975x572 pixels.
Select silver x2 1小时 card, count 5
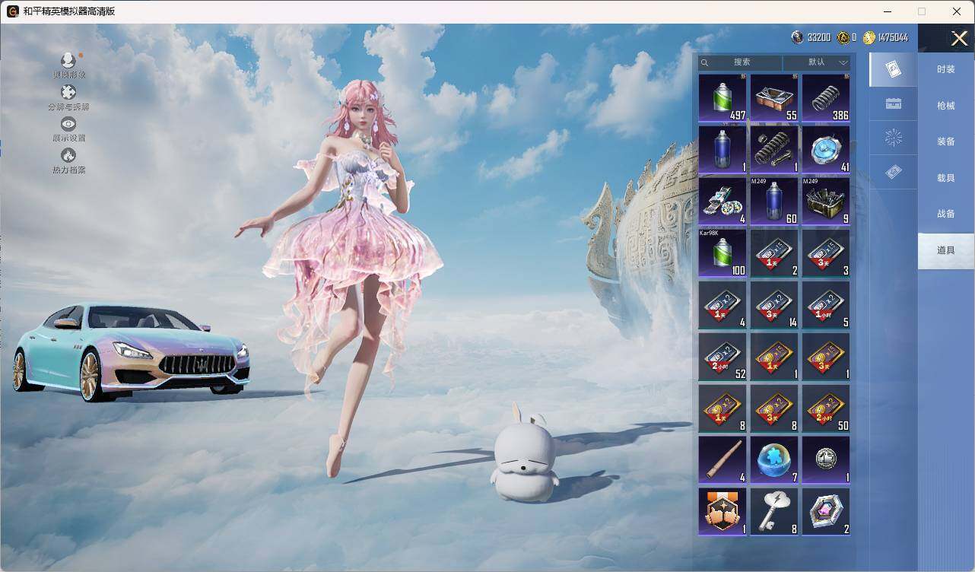(x=826, y=304)
